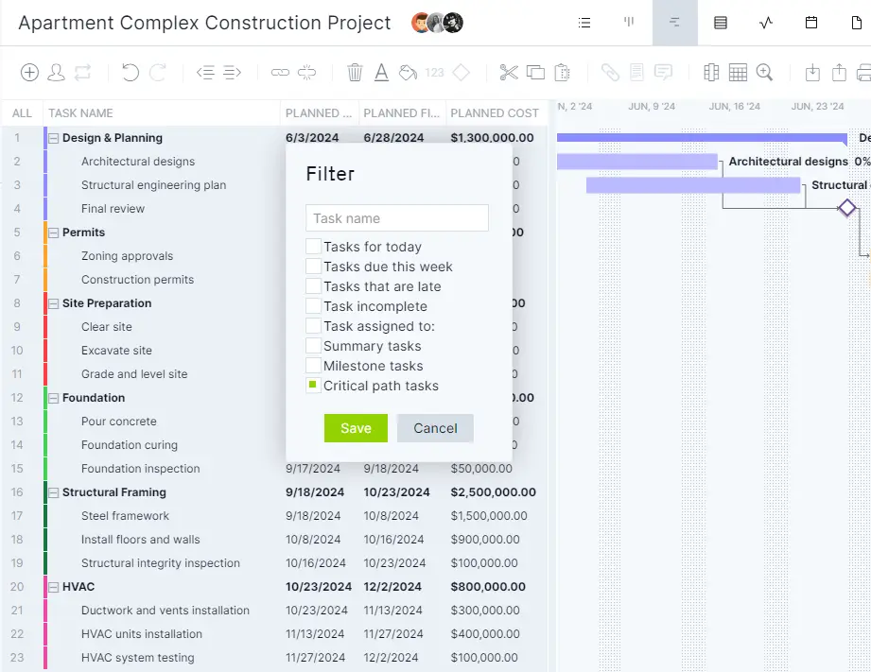Select the HVAC system testing task
The width and height of the screenshot is (871, 672).
click(138, 658)
